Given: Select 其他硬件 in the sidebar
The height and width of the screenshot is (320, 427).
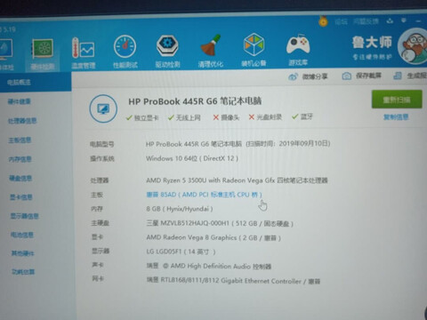Looking at the screenshot, I should [22, 253].
